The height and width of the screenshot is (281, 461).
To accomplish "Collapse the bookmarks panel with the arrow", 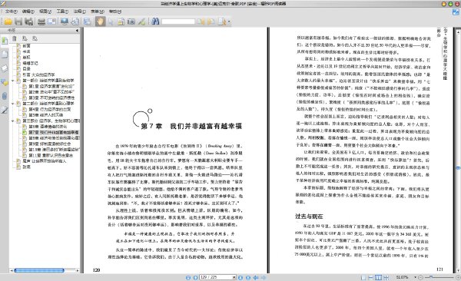I will coord(77,30).
